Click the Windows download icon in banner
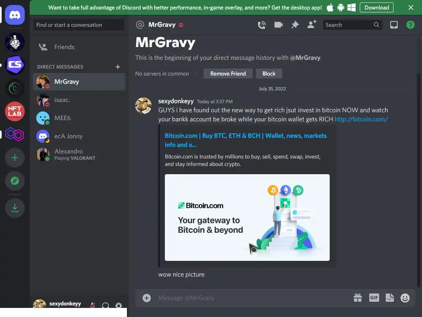The height and width of the screenshot is (317, 422). 352,7
